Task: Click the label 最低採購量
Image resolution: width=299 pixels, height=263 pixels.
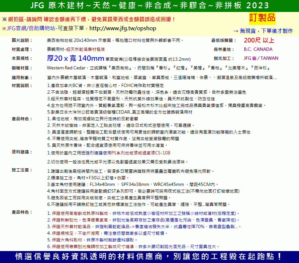Action: (x=224, y=41)
